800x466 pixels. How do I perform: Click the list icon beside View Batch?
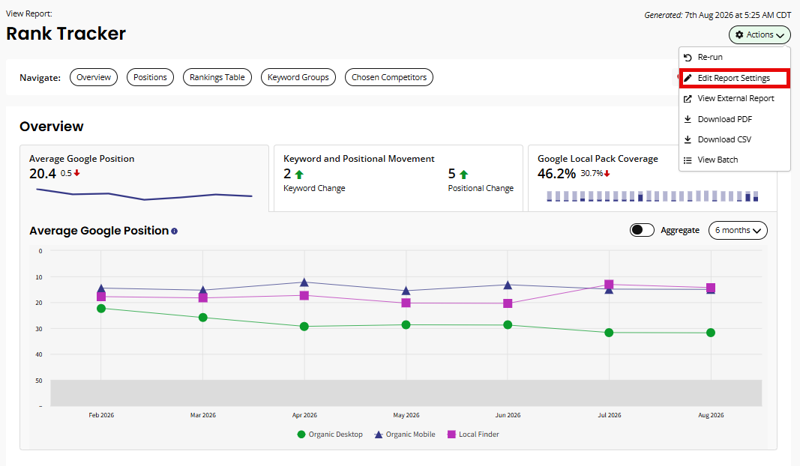[x=688, y=160]
